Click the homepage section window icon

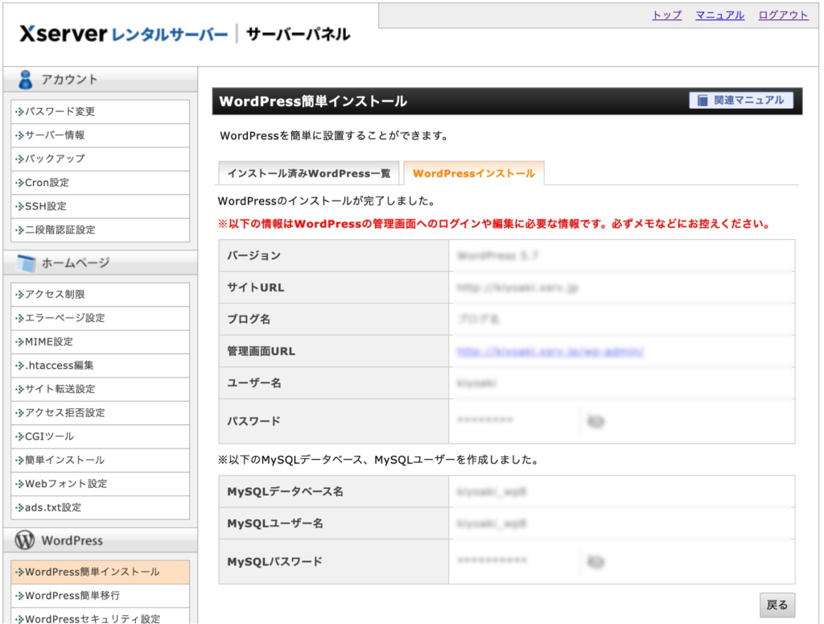26,262
